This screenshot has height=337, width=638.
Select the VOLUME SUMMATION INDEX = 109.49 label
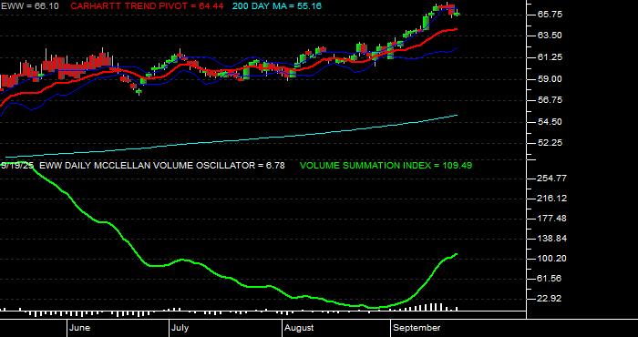click(x=386, y=166)
